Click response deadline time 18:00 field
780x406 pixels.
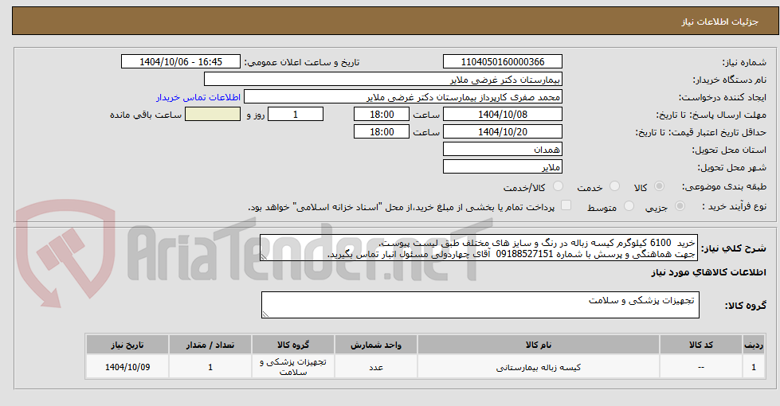[382, 115]
